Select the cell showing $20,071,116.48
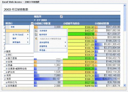The height and width of the screenshot is (92, 128). pyautogui.click(x=107, y=79)
